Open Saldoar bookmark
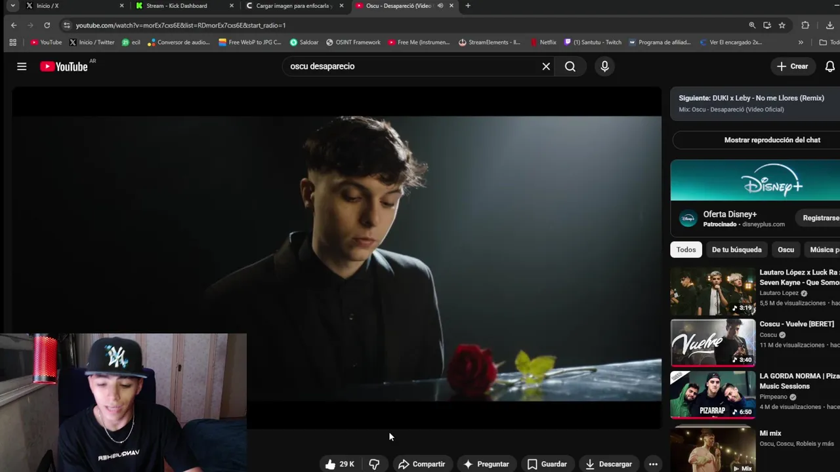Viewport: 840px width, 472px height. [304, 42]
